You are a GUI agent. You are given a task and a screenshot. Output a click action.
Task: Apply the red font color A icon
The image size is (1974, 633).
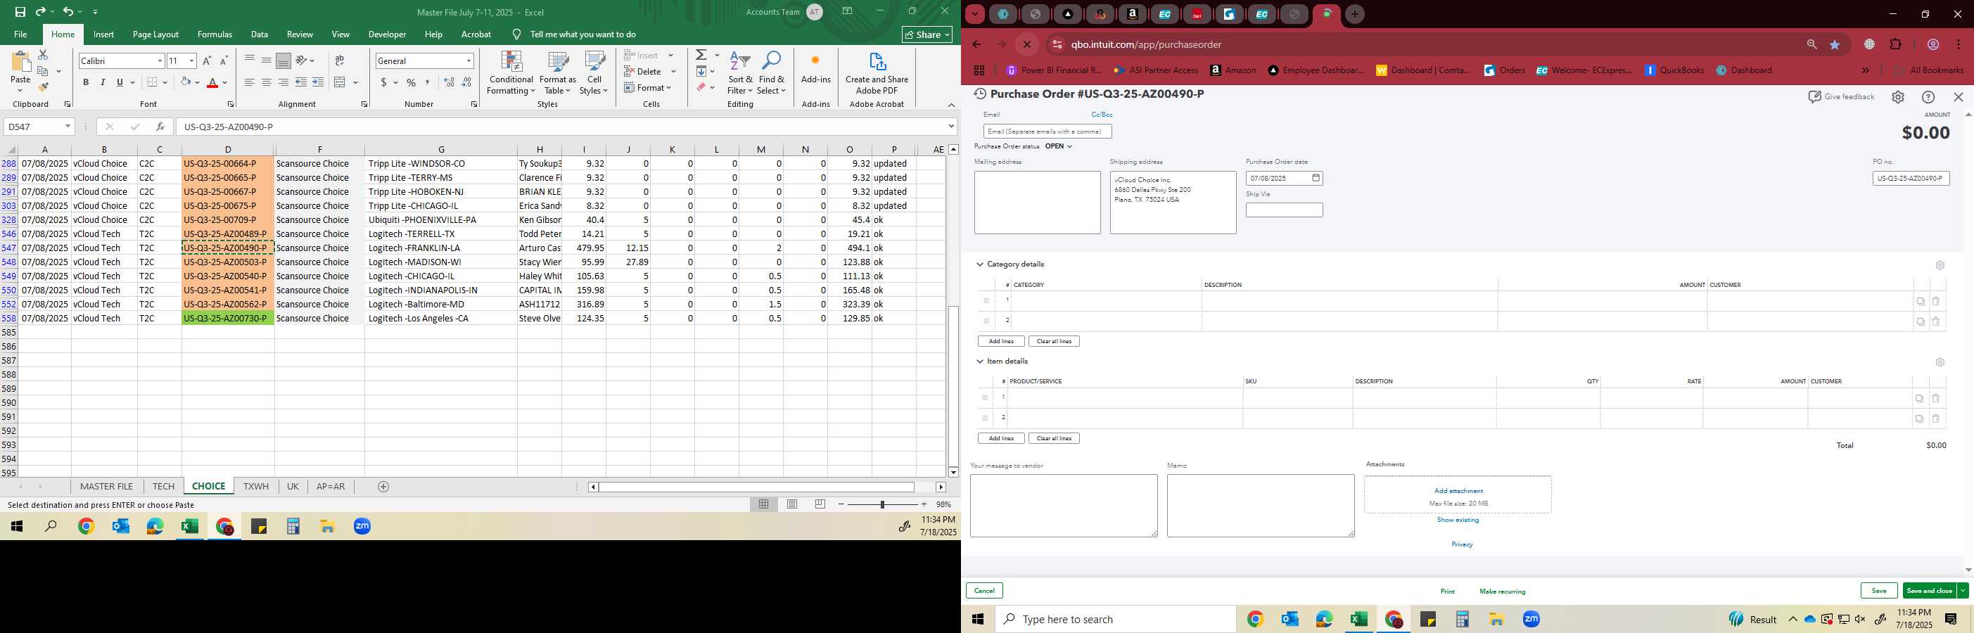[x=213, y=83]
